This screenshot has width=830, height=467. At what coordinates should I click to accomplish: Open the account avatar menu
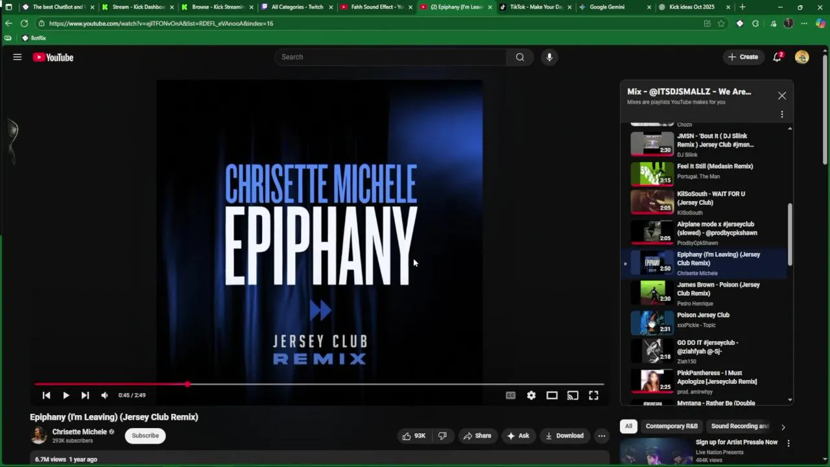pos(802,57)
